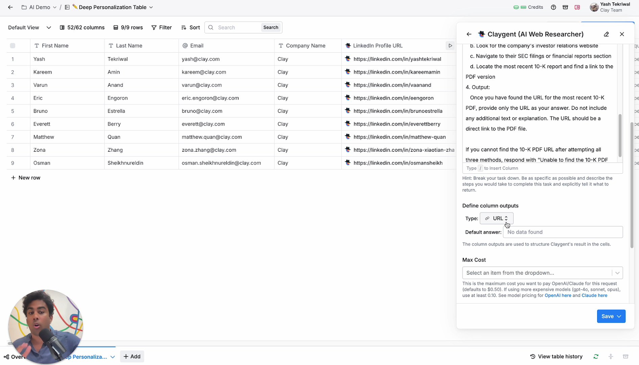Click the folder icon next to AI Demo
Image resolution: width=639 pixels, height=365 pixels.
24,7
